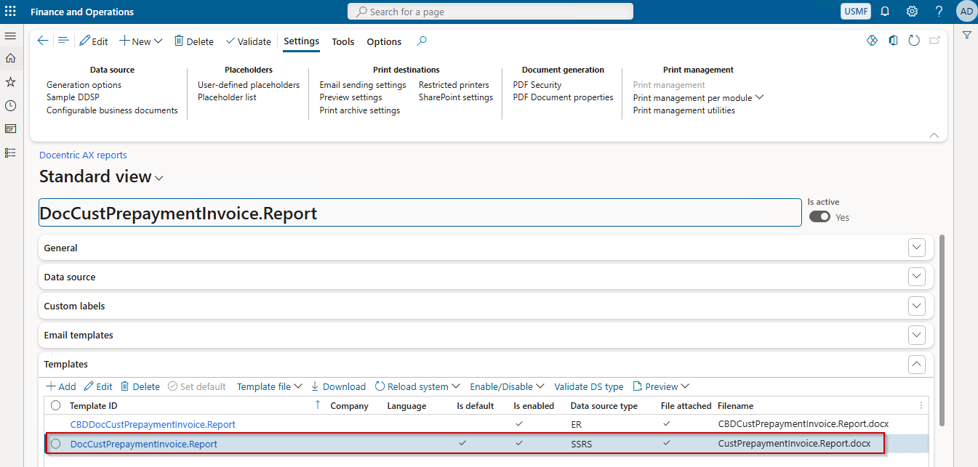Select the Settings tab

[302, 41]
